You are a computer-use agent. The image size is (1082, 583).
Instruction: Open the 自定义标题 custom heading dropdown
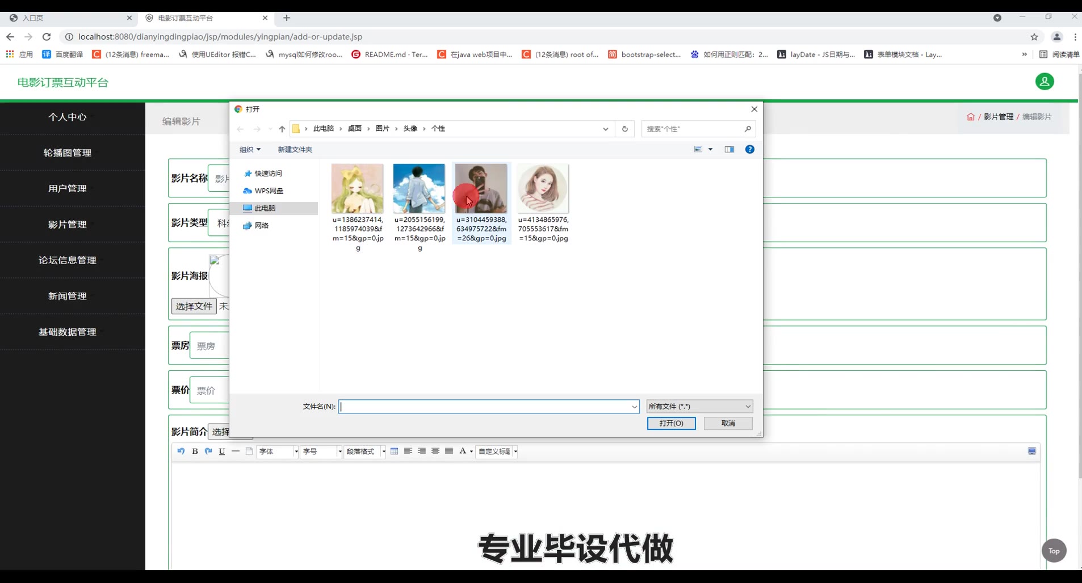pos(497,451)
